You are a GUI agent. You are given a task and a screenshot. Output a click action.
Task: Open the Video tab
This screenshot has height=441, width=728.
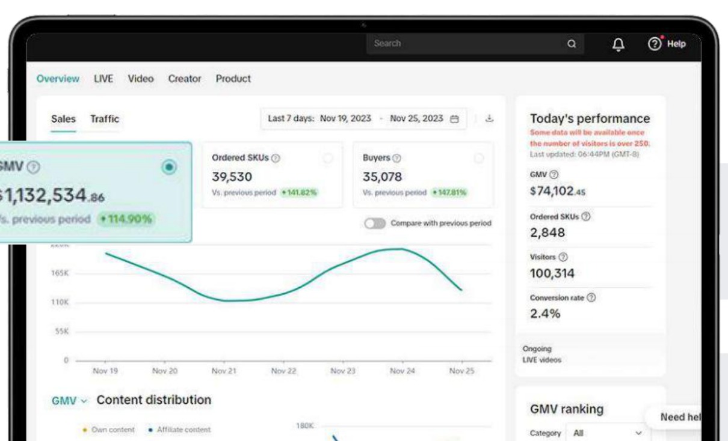click(x=141, y=79)
